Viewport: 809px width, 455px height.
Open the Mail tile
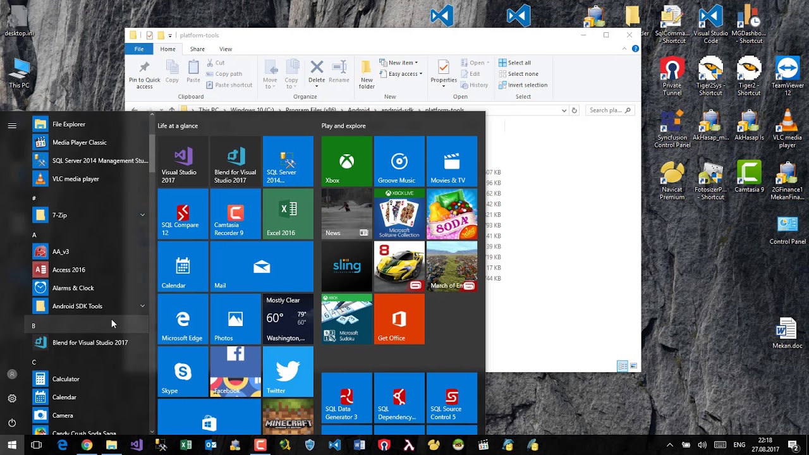coord(262,266)
